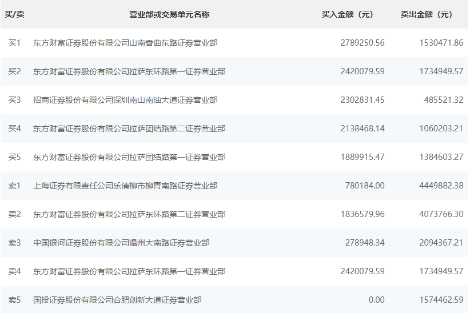Select the 卖5 row label
The image size is (470, 313).
pos(14,300)
